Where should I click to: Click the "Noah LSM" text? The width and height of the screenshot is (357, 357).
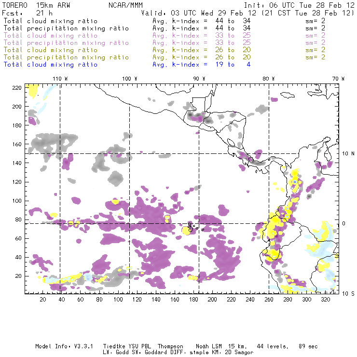[x=209, y=346]
